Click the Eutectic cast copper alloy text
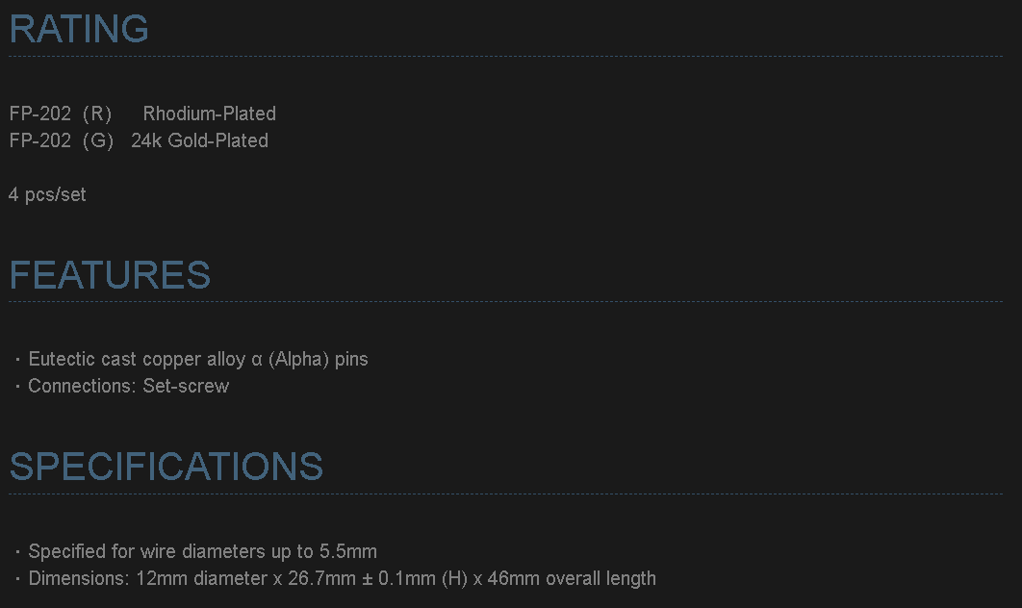The height and width of the screenshot is (608, 1022). pos(137,360)
